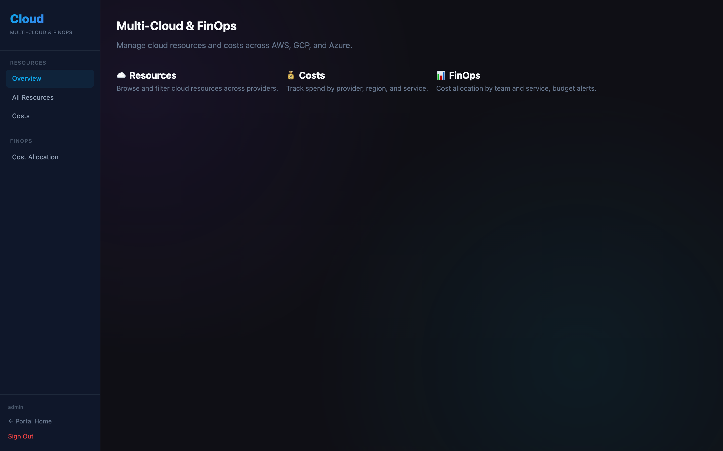Click the page description about managing cloud resources
The width and height of the screenshot is (723, 451).
(x=234, y=45)
